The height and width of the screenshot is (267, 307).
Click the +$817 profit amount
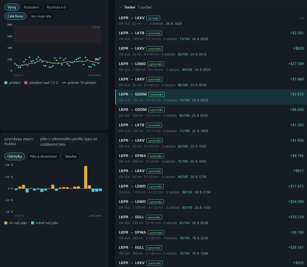click(298, 171)
